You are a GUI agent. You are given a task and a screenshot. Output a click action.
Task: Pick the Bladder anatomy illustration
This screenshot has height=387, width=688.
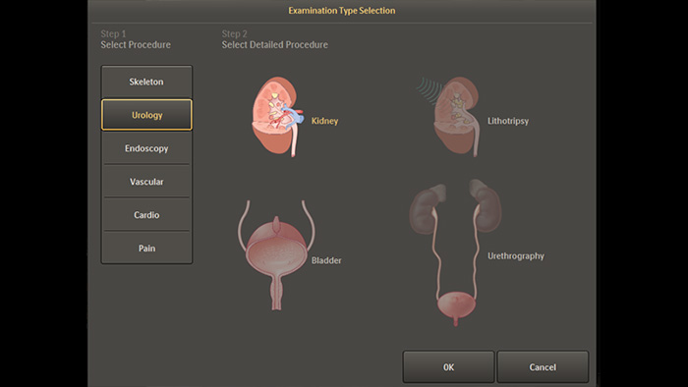coord(276,255)
